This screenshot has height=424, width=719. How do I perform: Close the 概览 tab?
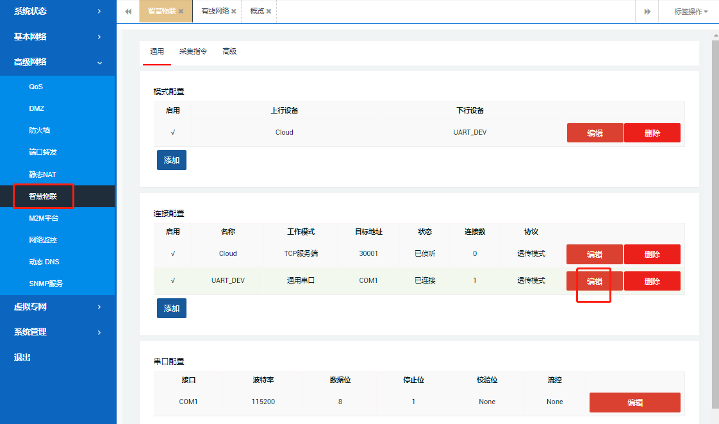pos(269,11)
